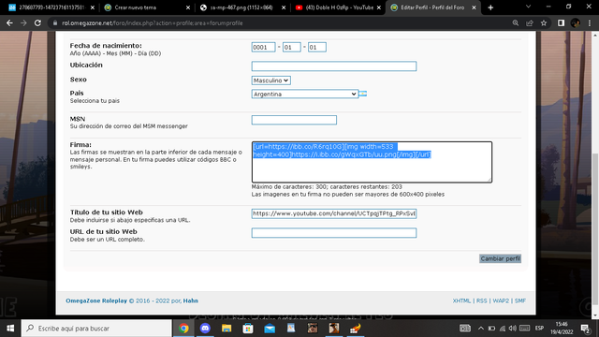Open the touch keyboard tray icon
Screen dimensions: 599x337
pos(524,329)
